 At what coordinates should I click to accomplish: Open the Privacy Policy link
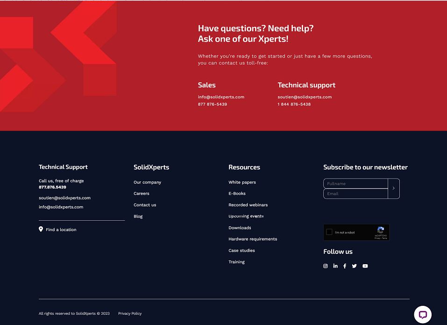pyautogui.click(x=129, y=313)
